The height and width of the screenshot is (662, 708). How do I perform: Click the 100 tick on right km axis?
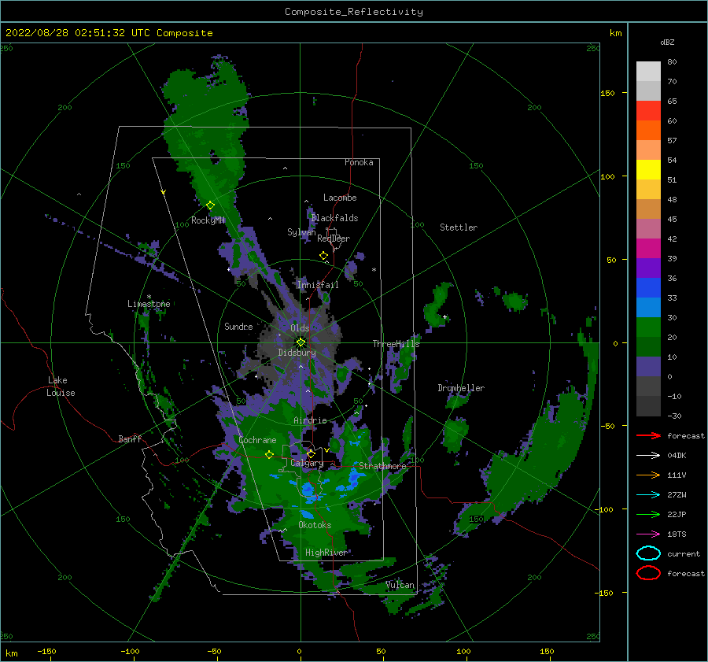pos(607,176)
